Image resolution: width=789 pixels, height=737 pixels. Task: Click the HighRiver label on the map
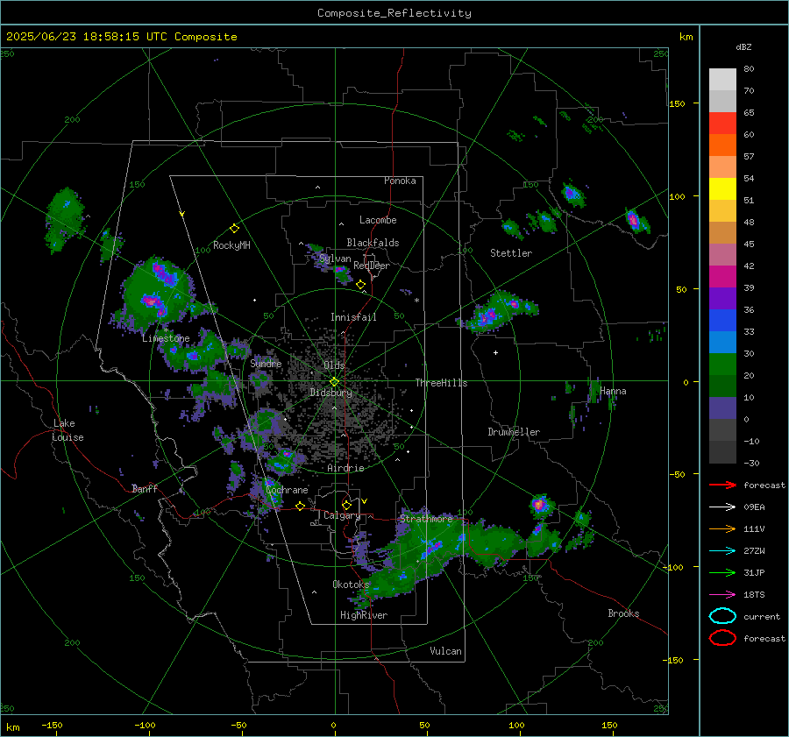coord(364,615)
